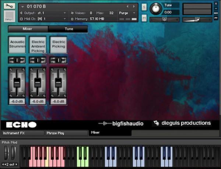Select the next instrument arrow
This screenshot has height=169, width=221.
coord(133,6)
